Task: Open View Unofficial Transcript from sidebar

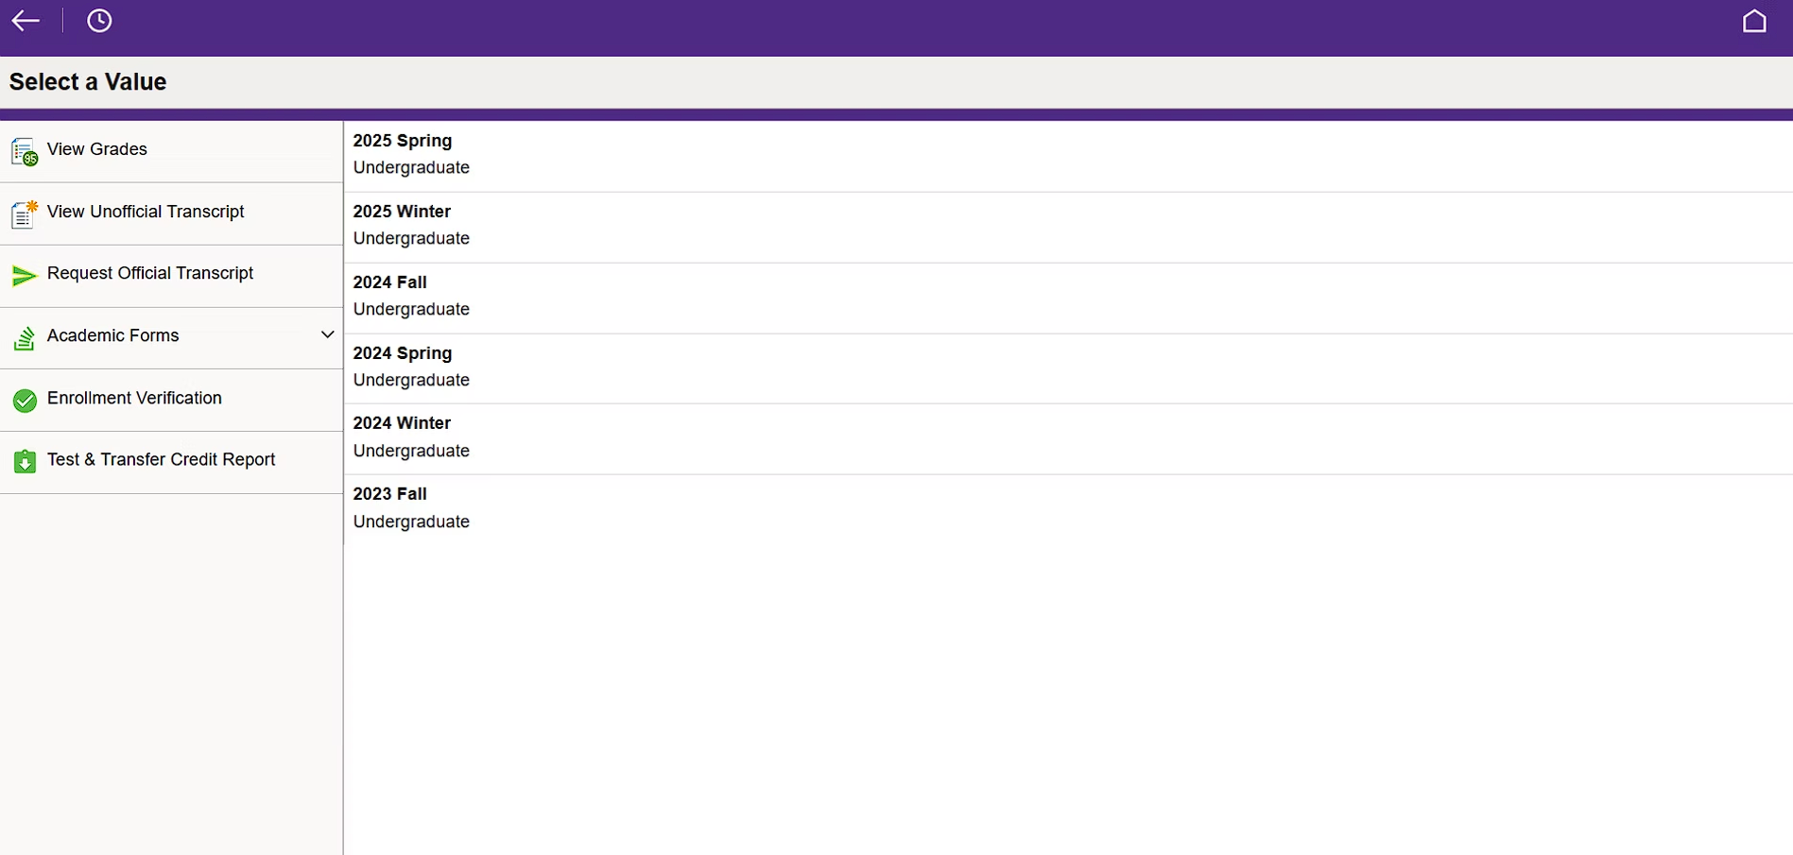Action: point(146,212)
